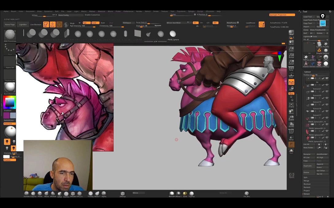Select the Gold material sphere
Viewport: 334px width, 208px height.
coord(185,194)
